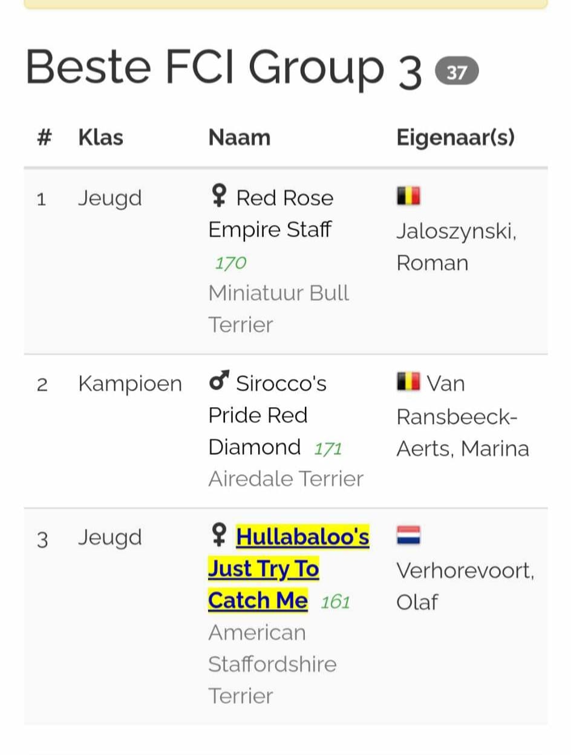
Task: Click the male symbol beside Sirocco's
Action: (219, 382)
